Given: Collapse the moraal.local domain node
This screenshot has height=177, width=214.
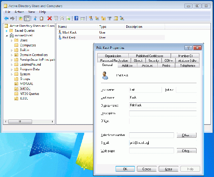Looking at the screenshot, I should (x=6, y=36).
